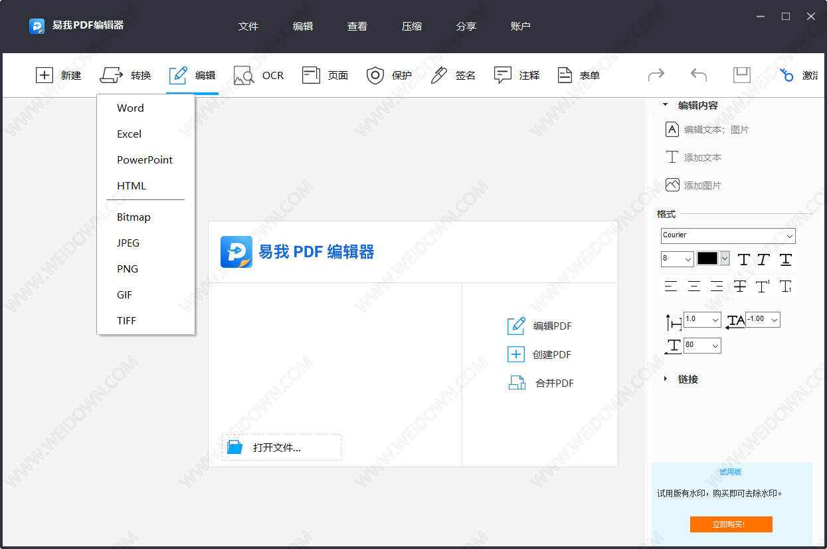827x549 pixels.
Task: Toggle underline text format
Action: coord(786,259)
